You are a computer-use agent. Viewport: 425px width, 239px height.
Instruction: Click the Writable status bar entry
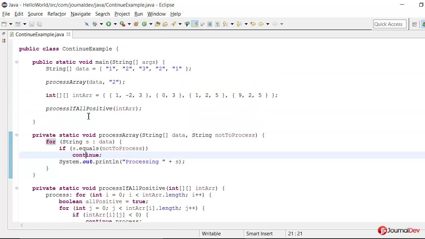[x=211, y=233]
